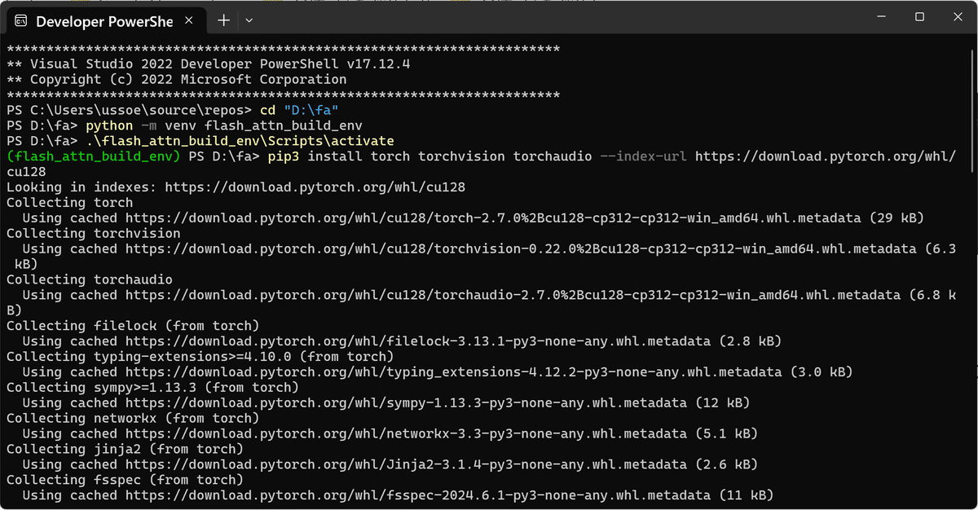The image size is (978, 510).
Task: Maximize the terminal window
Action: point(920,16)
